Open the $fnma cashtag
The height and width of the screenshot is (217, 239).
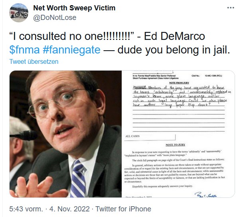(x=24, y=50)
